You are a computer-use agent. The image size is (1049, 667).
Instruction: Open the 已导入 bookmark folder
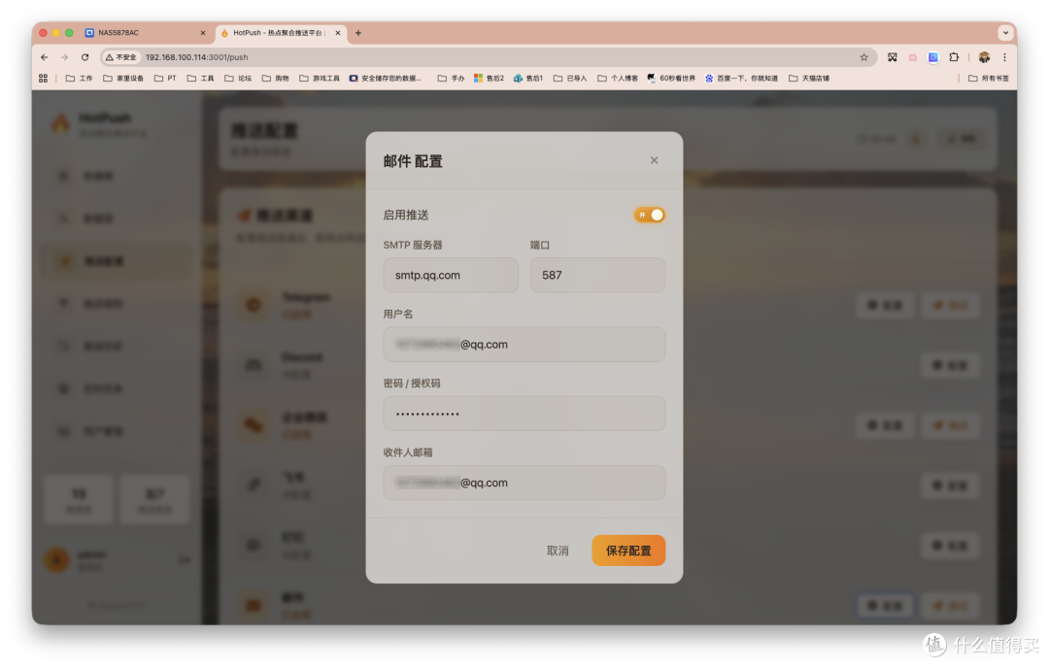(x=570, y=79)
